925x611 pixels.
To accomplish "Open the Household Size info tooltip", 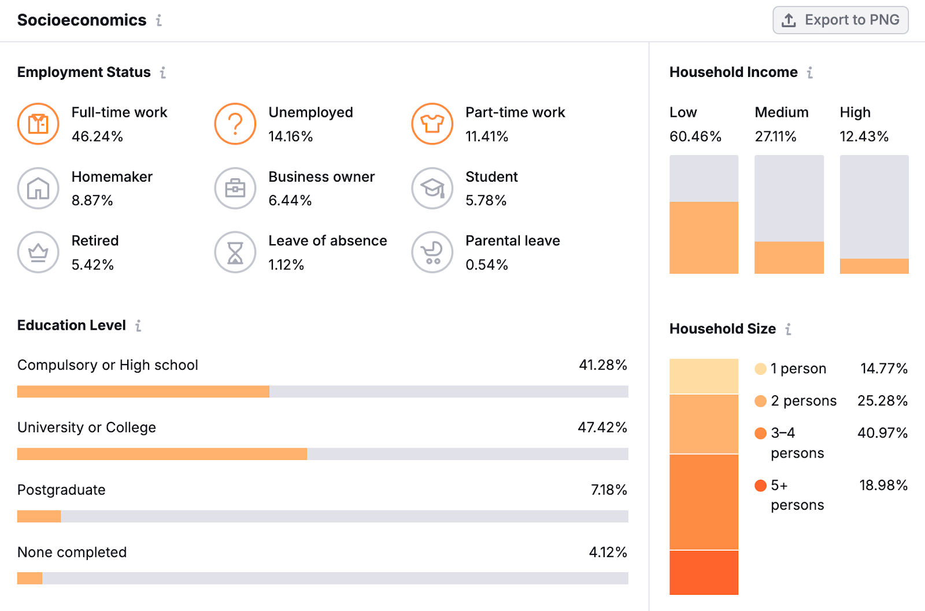I will point(789,329).
